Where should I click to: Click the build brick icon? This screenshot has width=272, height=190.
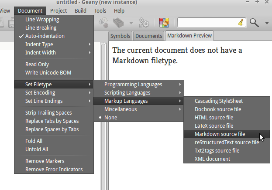[x=118, y=23]
